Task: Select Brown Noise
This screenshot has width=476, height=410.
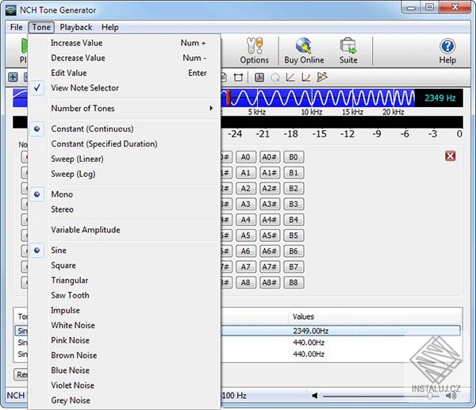Action: point(125,355)
